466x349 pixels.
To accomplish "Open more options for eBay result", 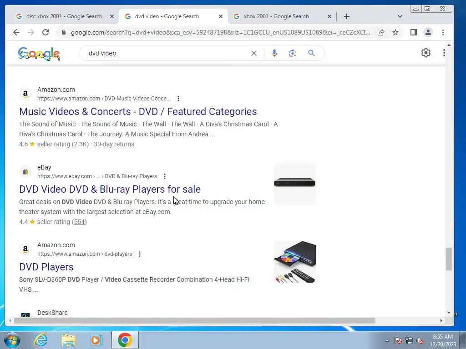I will tap(165, 176).
